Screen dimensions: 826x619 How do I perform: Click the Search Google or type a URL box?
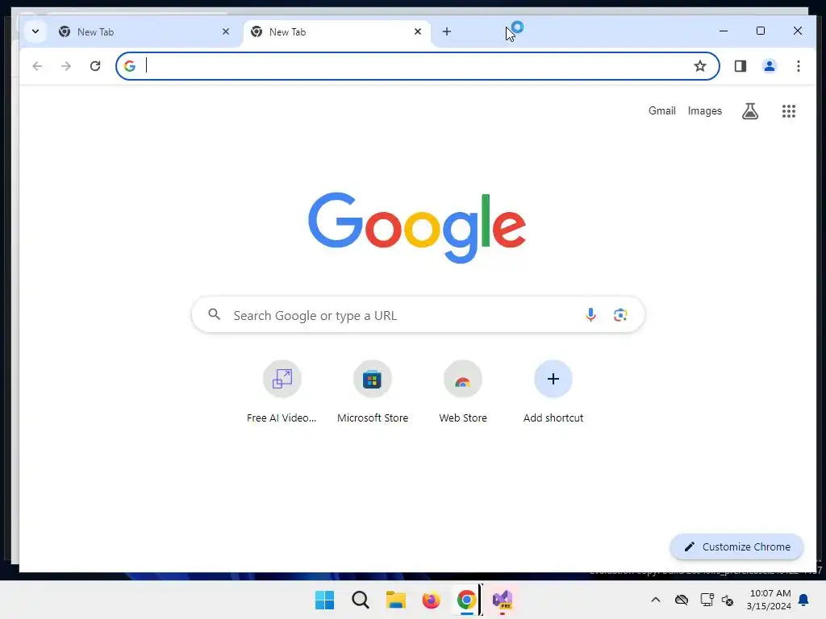(x=418, y=315)
